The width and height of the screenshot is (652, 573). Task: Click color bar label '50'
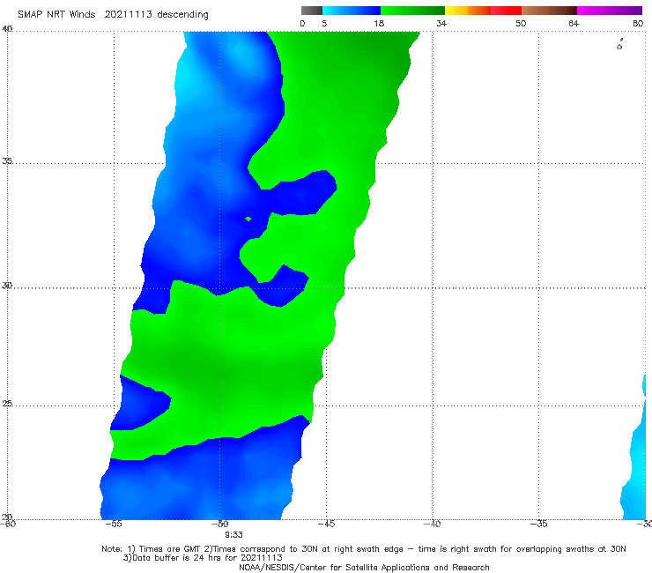tap(521, 24)
